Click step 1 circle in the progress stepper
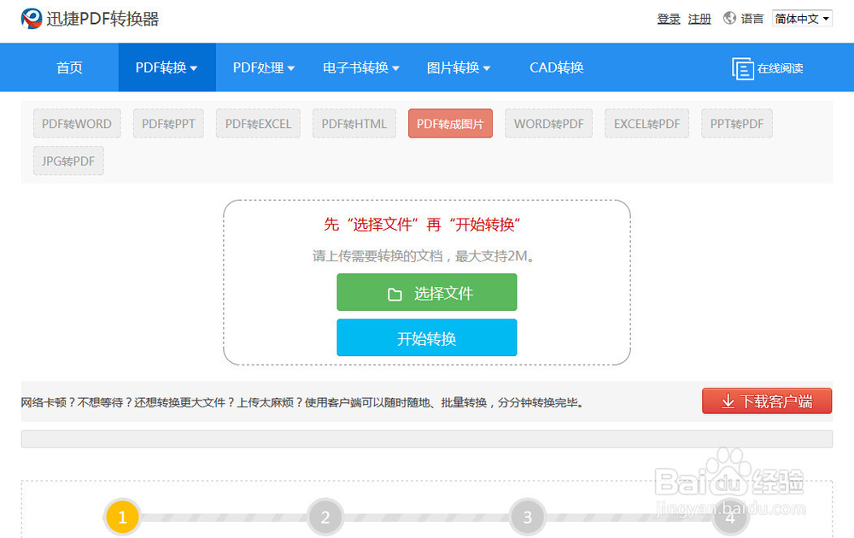 (122, 518)
